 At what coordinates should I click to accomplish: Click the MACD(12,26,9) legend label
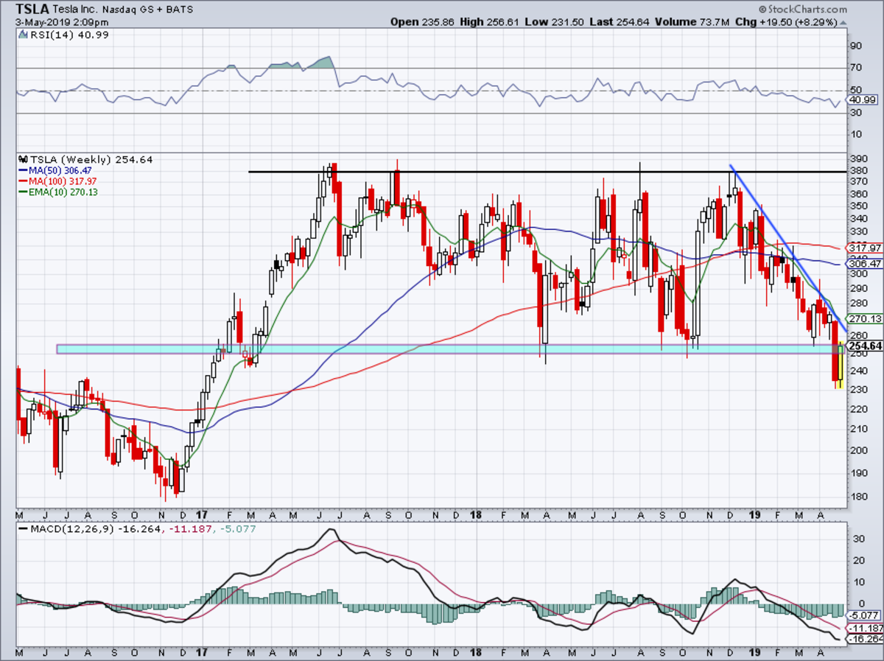[66, 529]
